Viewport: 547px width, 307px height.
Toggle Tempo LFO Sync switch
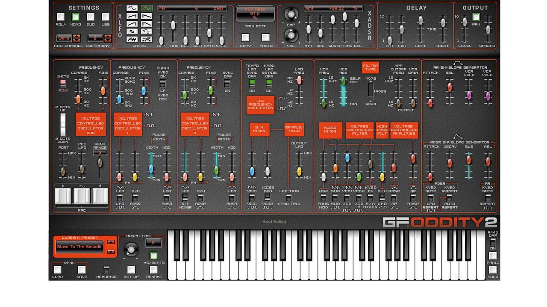click(252, 82)
